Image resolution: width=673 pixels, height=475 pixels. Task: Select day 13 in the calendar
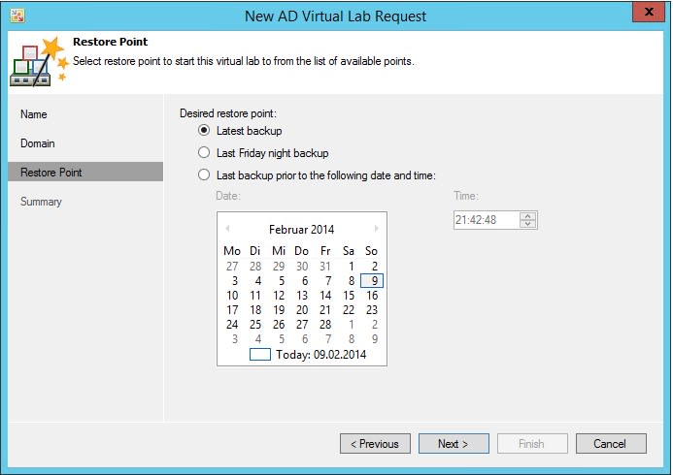[x=302, y=296]
